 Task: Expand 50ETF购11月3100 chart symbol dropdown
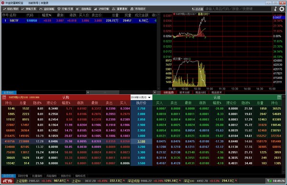[x=186, y=14]
